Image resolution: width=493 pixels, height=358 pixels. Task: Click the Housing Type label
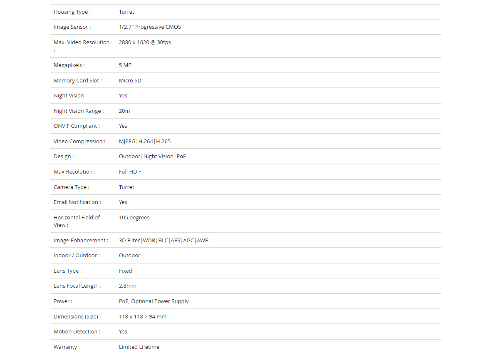coord(72,12)
